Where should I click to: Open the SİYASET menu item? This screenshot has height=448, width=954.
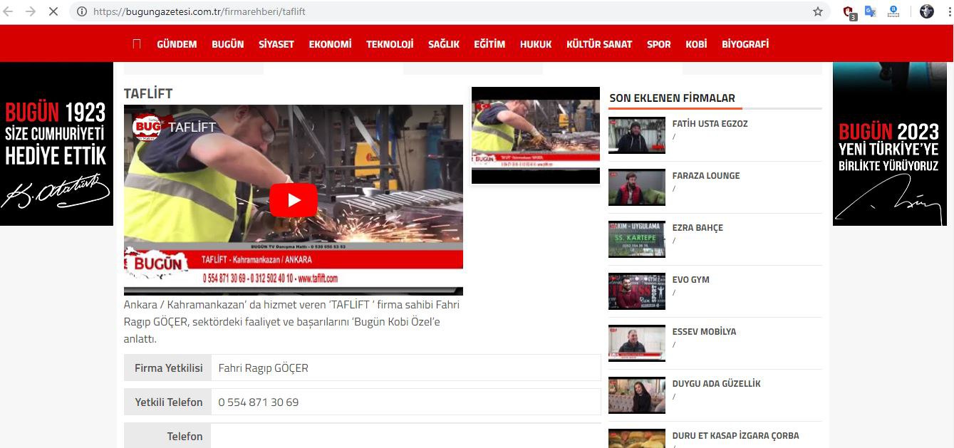point(276,44)
